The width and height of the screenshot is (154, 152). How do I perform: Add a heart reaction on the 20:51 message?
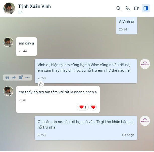pos(93,107)
